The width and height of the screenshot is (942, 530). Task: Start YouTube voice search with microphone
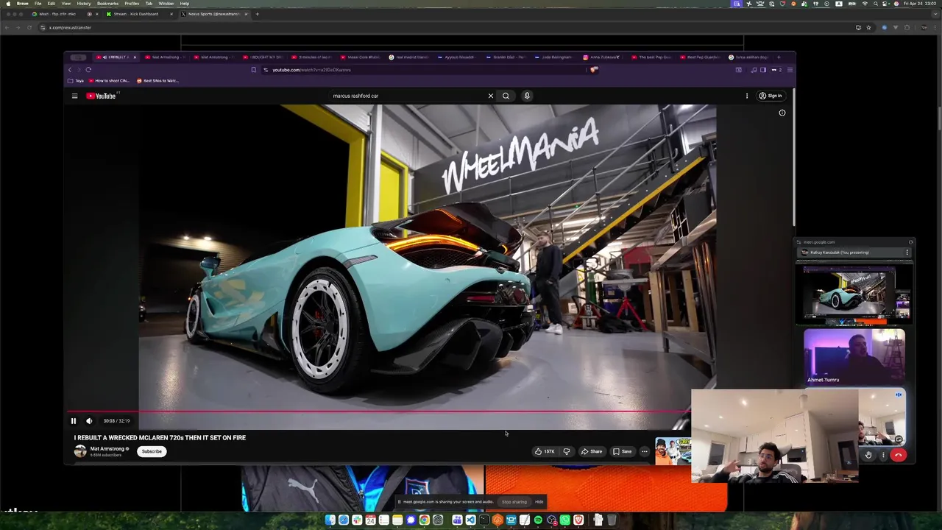pos(527,96)
